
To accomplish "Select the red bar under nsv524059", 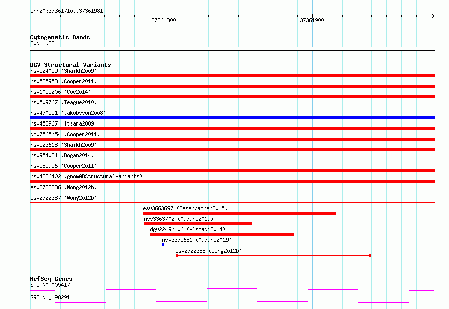I will [x=232, y=76].
